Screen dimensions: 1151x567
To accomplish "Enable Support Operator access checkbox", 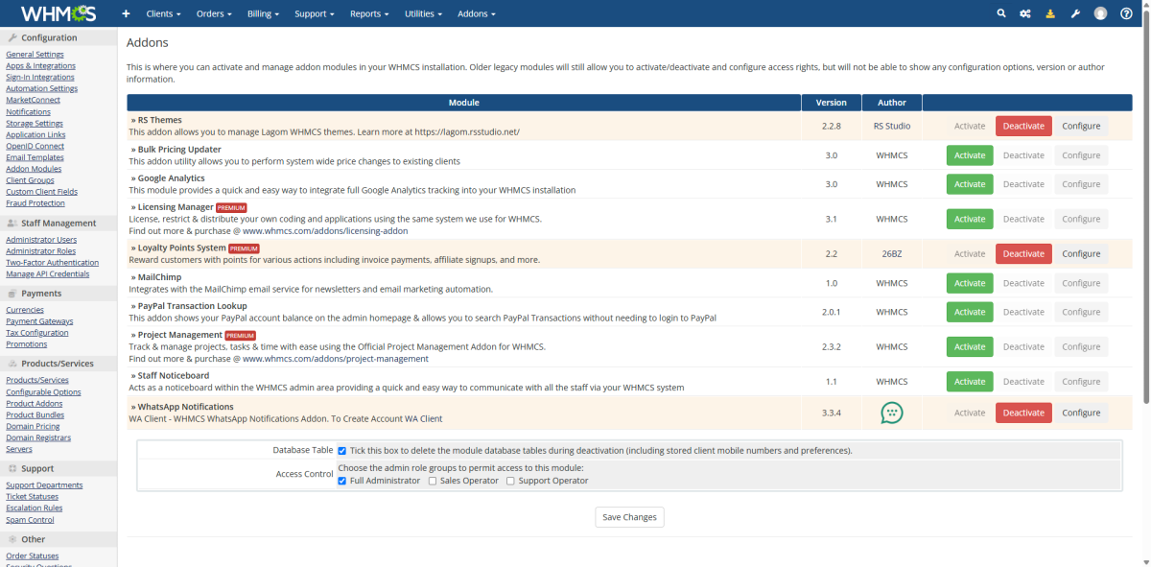I will tap(511, 481).
